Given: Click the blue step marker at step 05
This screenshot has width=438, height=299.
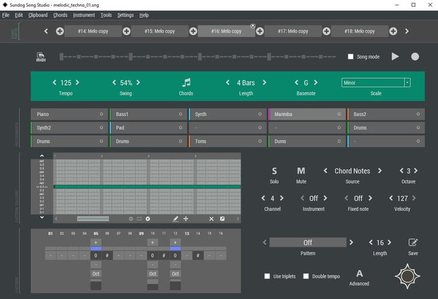Looking at the screenshot, I should click(96, 248).
